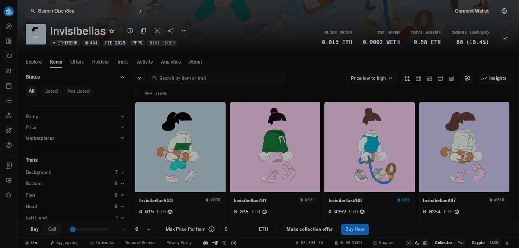Viewport: 519px width, 248px height.
Task: Click the Buy floor button
Action: 355,229
